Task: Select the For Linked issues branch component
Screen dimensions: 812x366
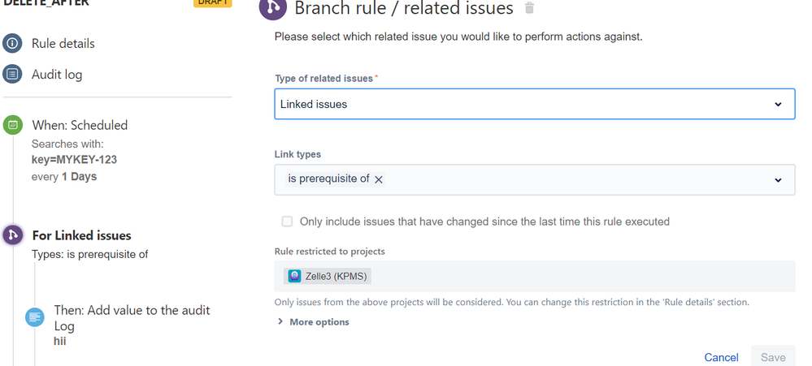Action: click(x=82, y=235)
